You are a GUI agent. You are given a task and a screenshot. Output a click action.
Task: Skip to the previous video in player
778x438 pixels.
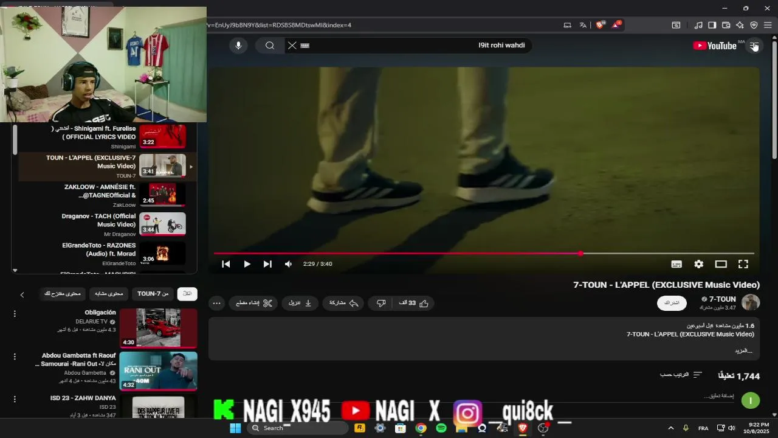pyautogui.click(x=225, y=264)
